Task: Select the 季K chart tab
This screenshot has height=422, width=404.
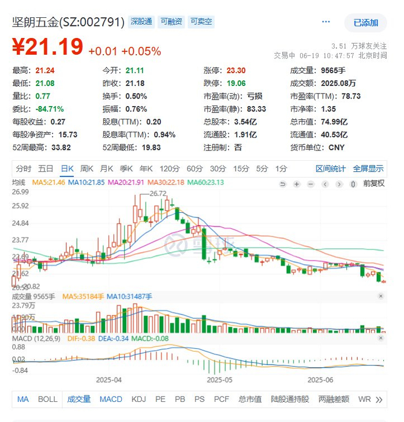Action: coord(126,169)
